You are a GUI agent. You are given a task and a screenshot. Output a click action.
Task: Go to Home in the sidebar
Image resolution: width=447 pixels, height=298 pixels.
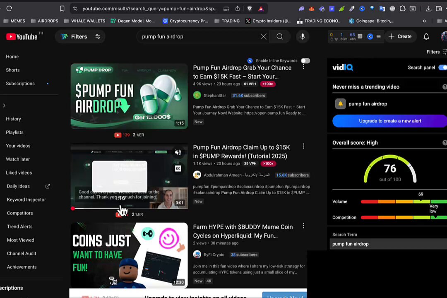pos(12,56)
